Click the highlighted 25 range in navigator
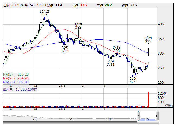 pyautogui.click(x=148, y=119)
